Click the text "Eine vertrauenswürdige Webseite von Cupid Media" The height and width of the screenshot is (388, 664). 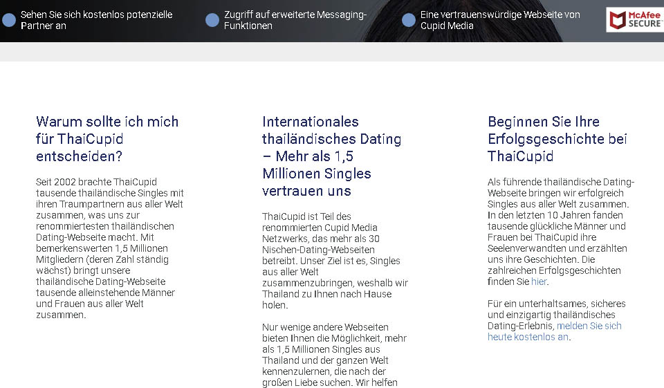500,20
